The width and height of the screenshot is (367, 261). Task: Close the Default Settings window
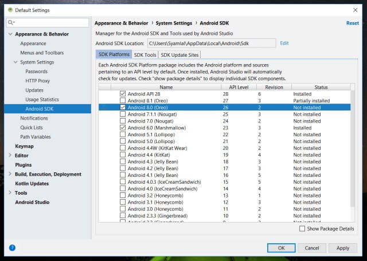pos(354,10)
